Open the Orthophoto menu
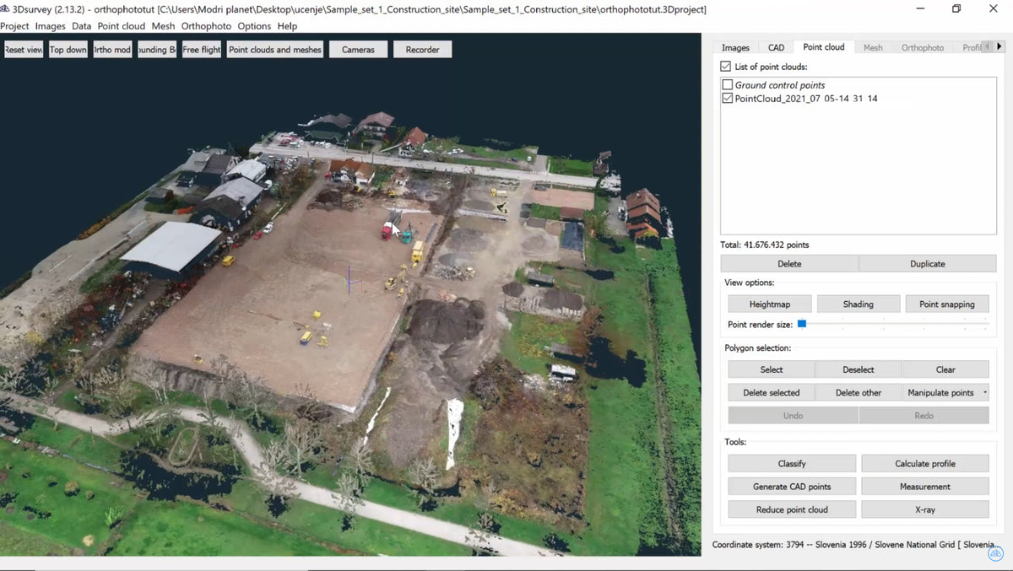 pos(206,26)
